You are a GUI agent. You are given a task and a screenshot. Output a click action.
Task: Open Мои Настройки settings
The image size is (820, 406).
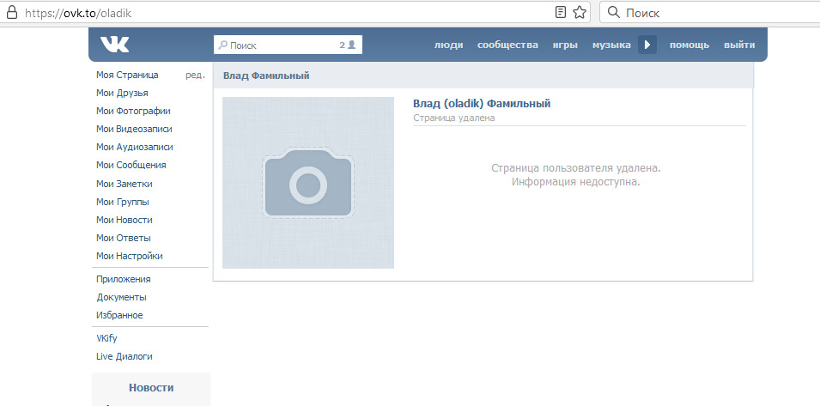(129, 256)
